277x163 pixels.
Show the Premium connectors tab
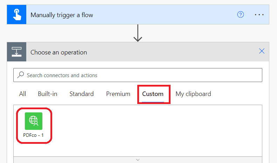pyautogui.click(x=118, y=94)
